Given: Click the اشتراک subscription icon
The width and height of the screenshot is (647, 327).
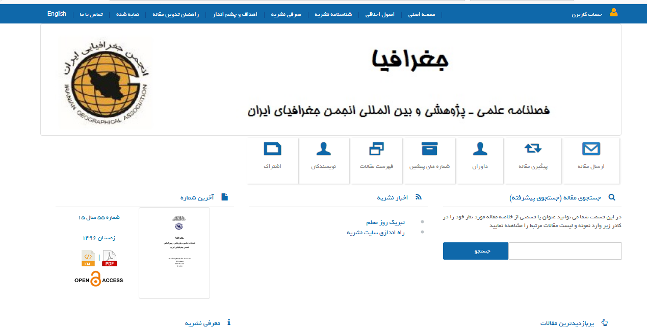Looking at the screenshot, I should click(x=272, y=148).
